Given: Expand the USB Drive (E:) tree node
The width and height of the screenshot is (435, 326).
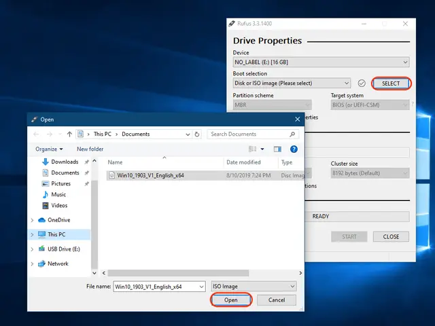Looking at the screenshot, I should pos(32,249).
